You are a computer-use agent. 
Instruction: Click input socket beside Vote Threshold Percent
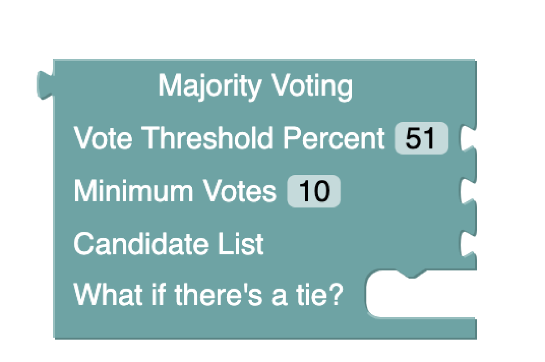467,138
